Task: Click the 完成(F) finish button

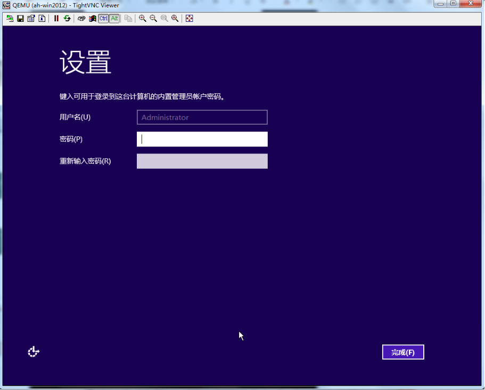Action: coord(403,352)
